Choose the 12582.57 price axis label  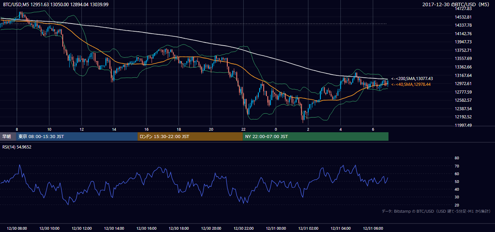tap(463, 100)
